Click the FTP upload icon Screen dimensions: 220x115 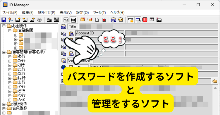click(10, 20)
